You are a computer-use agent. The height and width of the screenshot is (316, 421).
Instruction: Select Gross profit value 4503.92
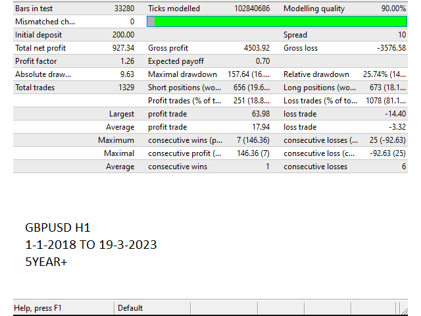coord(257,48)
